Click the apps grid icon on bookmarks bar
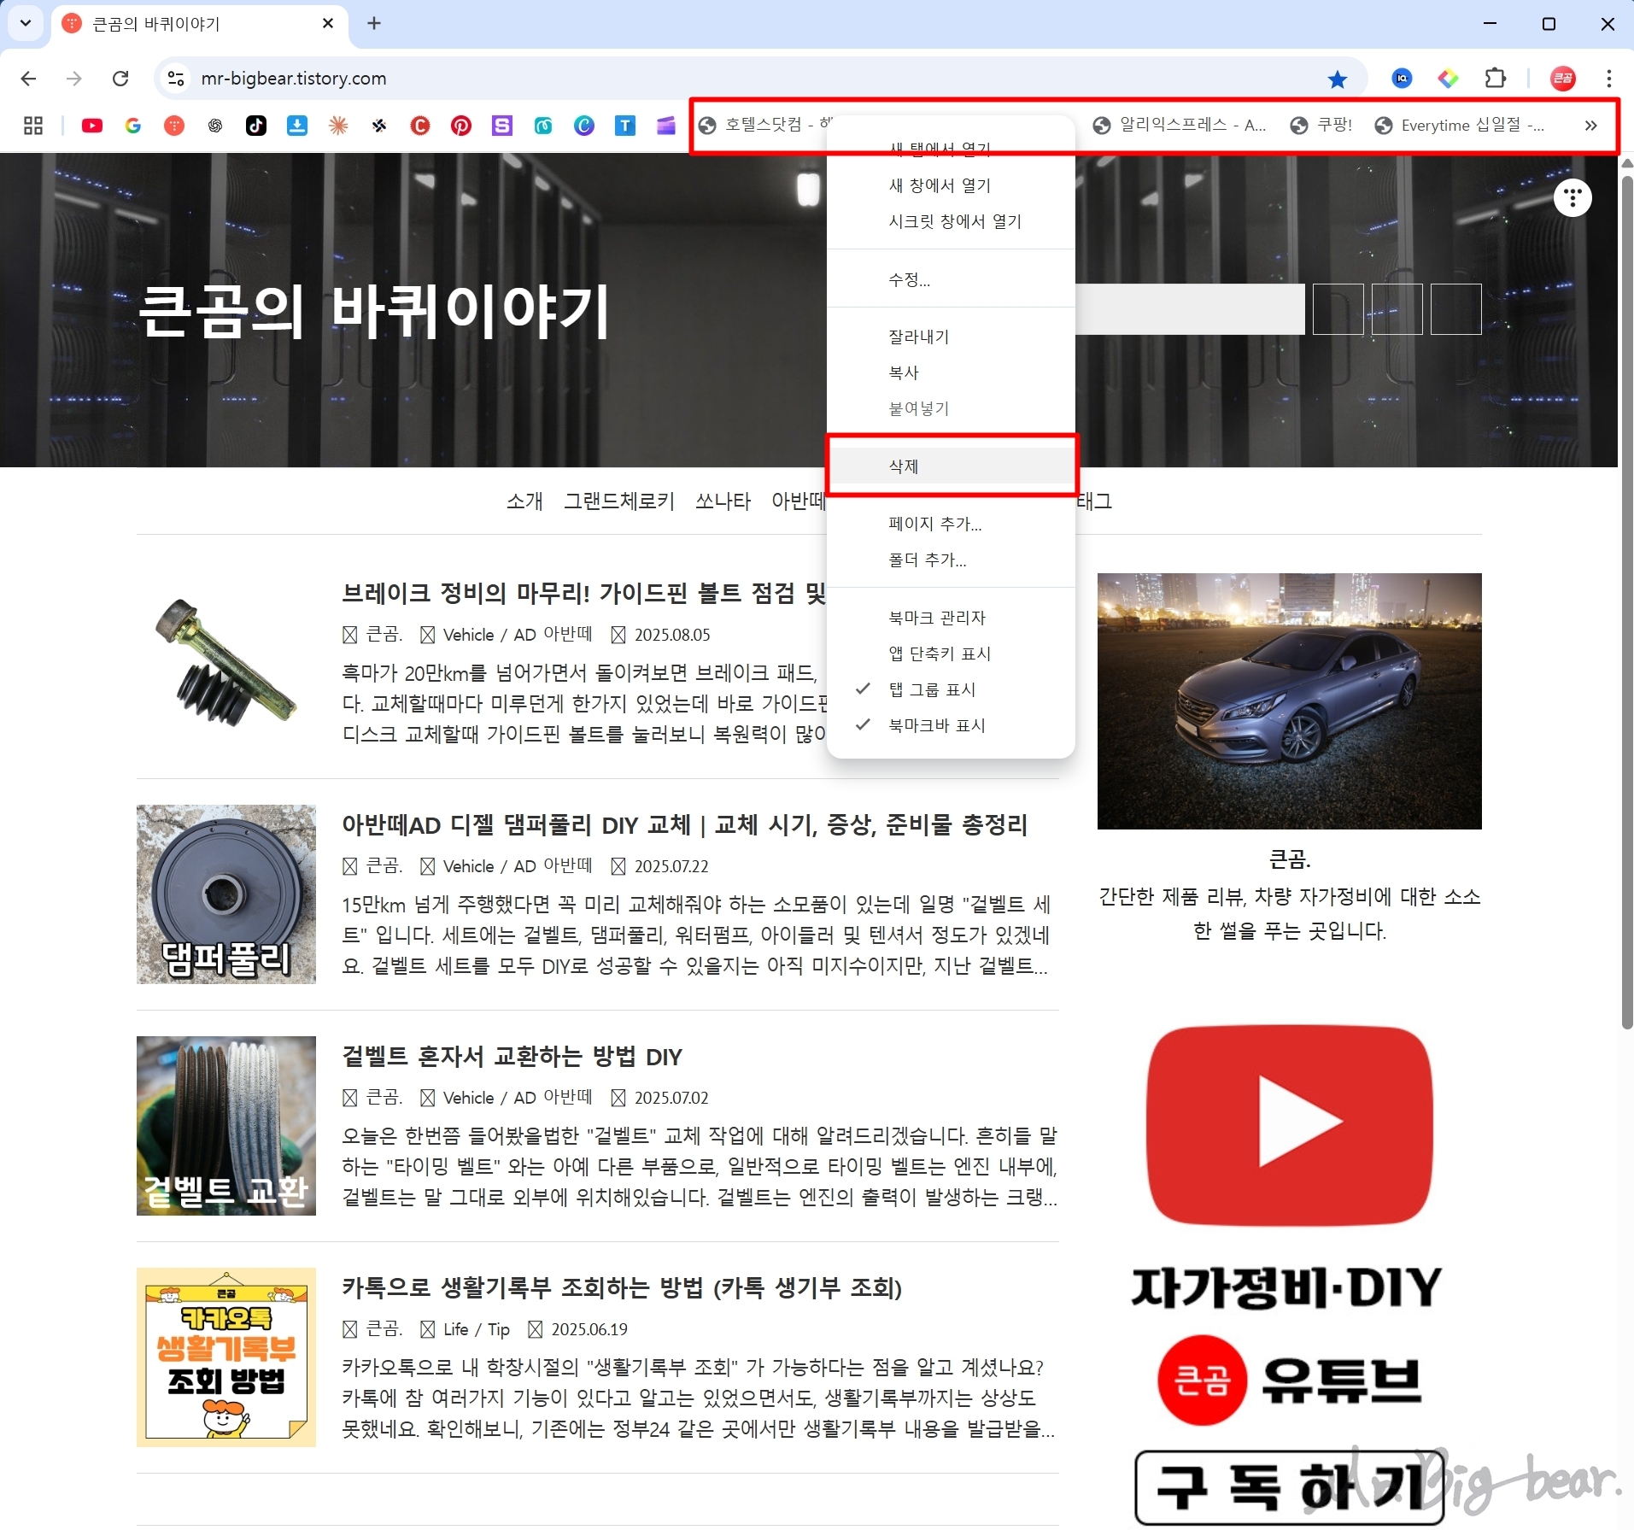 coord(32,126)
